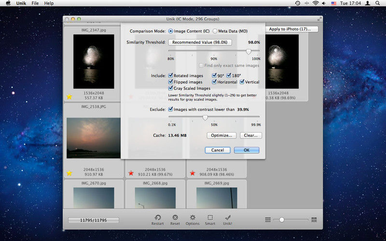
Task: Click the Reset toolbar icon
Action: 175,217
